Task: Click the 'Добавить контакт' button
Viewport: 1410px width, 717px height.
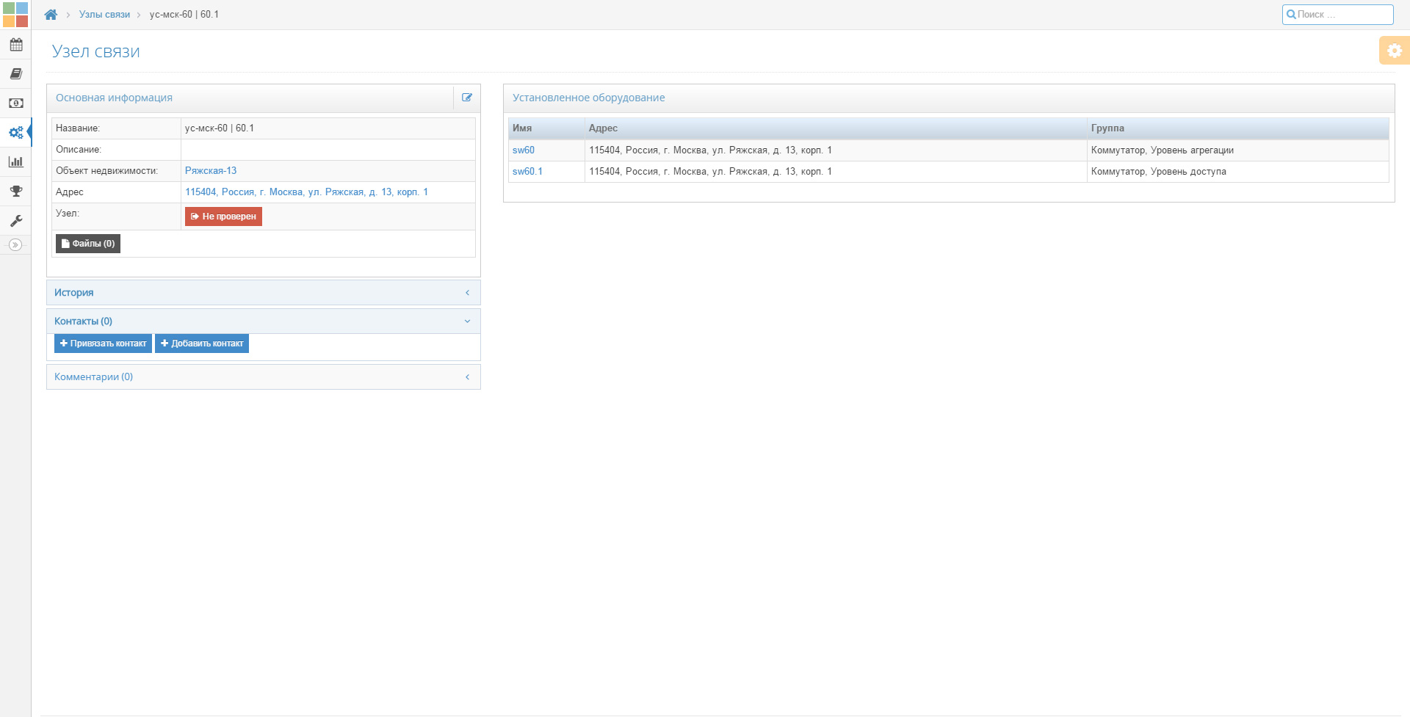Action: point(202,343)
